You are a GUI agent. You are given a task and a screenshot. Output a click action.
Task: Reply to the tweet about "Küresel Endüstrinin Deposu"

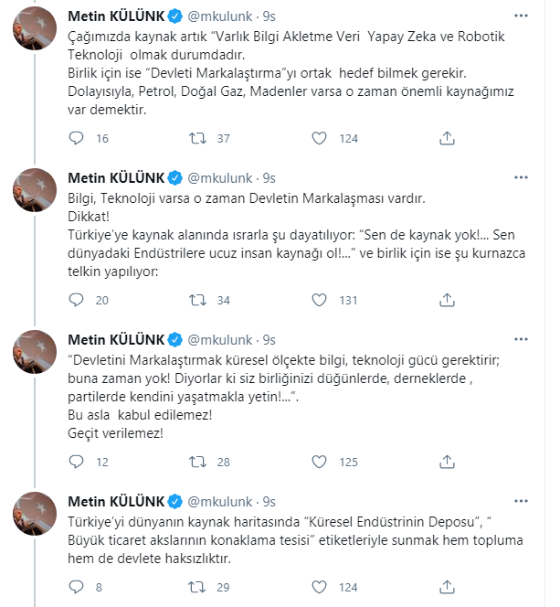click(x=79, y=588)
